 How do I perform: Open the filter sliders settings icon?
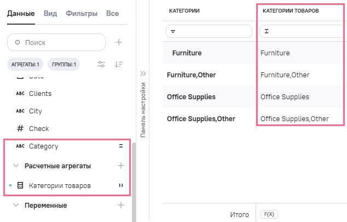click(x=101, y=65)
